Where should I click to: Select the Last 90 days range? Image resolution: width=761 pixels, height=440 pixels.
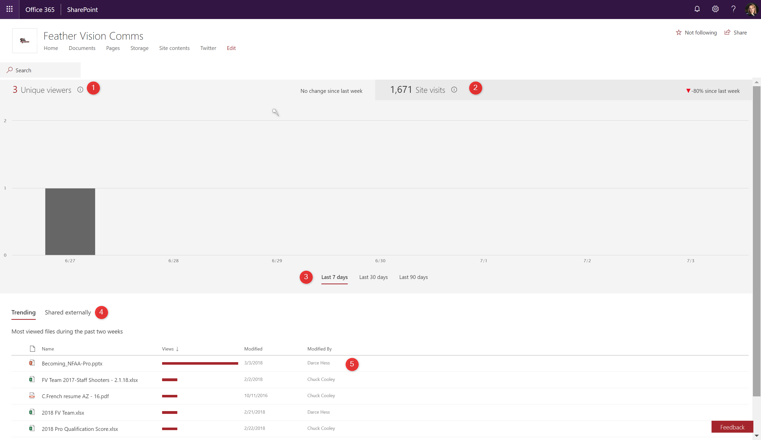coord(413,277)
